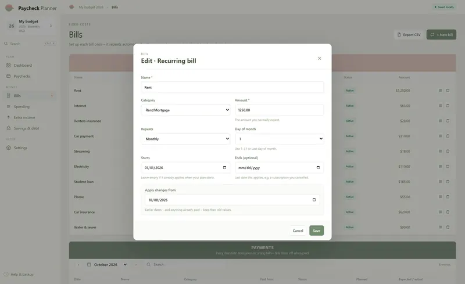The width and height of the screenshot is (465, 284).
Task: Click the $620.00 Car insurance amount
Action: (404, 212)
